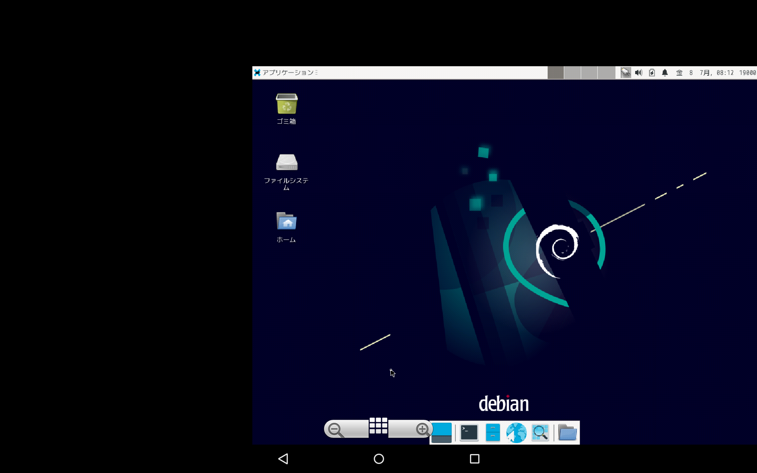Viewport: 757px width, 473px height.
Task: Switch to the third workspace in pager
Action: click(x=589, y=73)
